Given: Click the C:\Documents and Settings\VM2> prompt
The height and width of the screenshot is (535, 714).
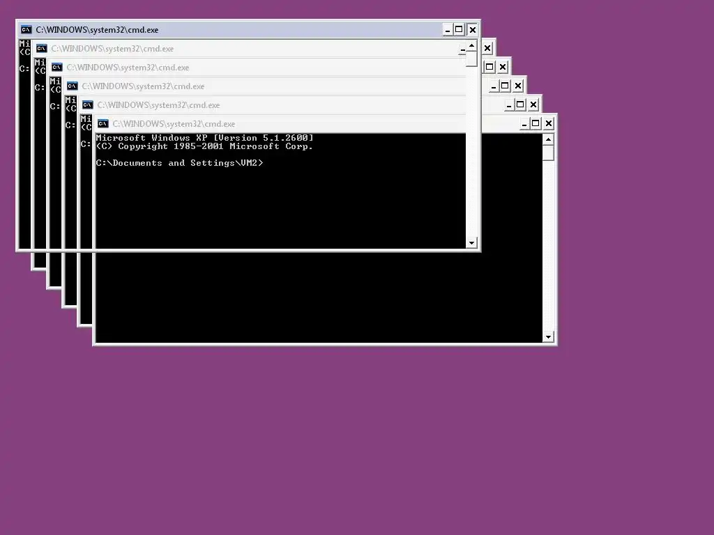Looking at the screenshot, I should coord(179,163).
